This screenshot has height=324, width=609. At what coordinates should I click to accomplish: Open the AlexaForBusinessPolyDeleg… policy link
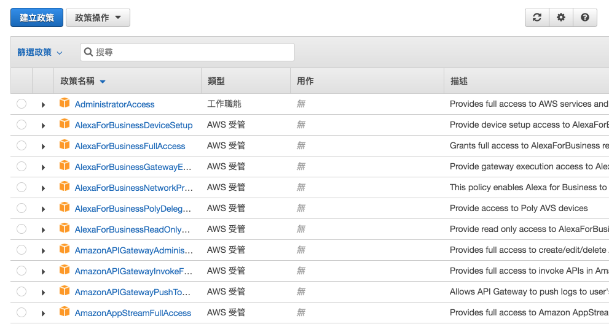pyautogui.click(x=133, y=209)
